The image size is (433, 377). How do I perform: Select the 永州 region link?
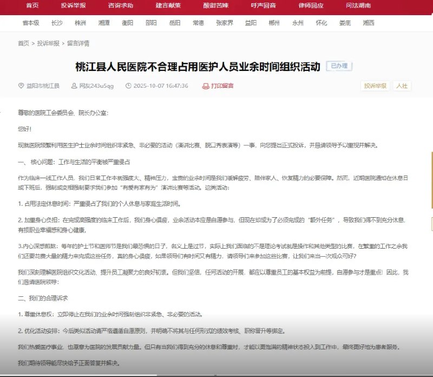coord(298,23)
